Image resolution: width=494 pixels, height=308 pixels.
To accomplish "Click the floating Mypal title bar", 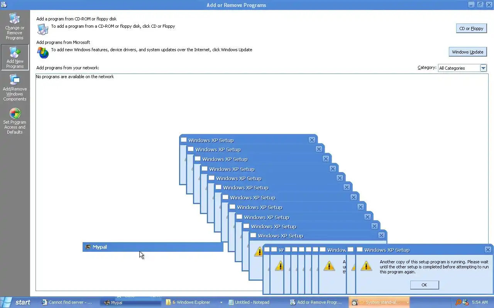I will [153, 247].
